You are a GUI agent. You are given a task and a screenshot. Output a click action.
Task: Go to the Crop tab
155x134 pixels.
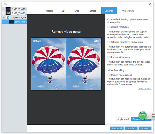click(x=77, y=11)
